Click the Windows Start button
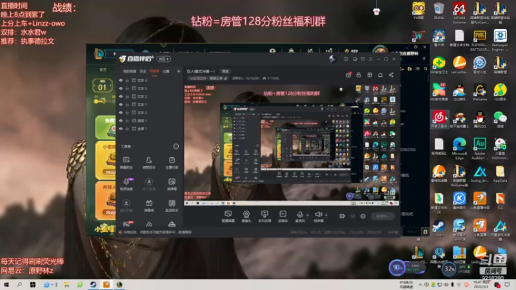 (6, 284)
